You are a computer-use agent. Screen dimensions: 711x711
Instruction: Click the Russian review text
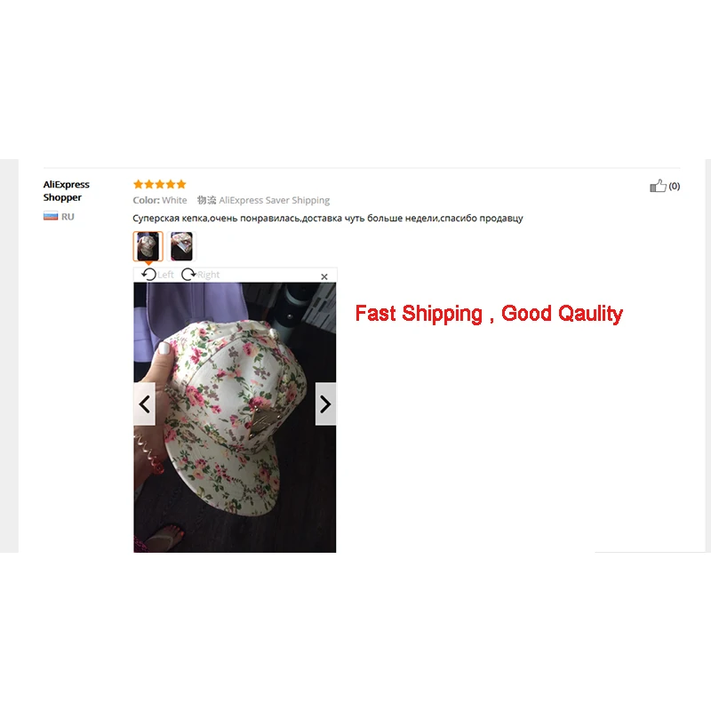[x=328, y=218]
